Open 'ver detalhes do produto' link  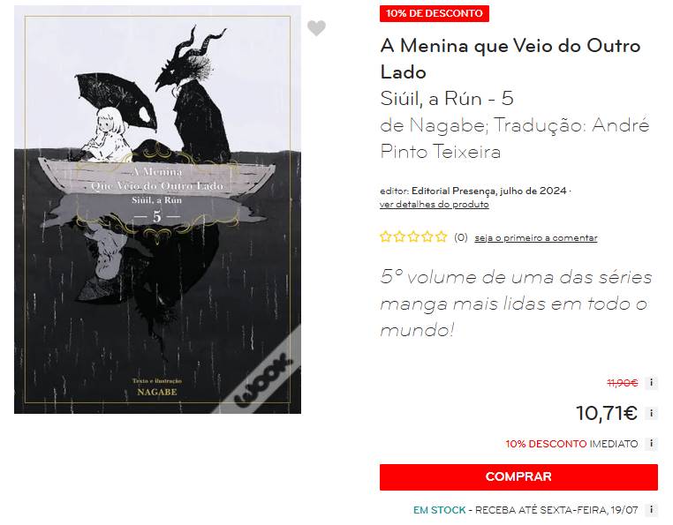coord(434,204)
